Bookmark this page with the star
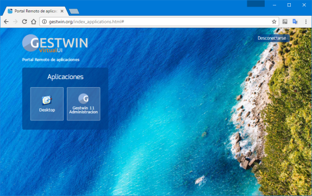312x196 pixels. [274, 22]
